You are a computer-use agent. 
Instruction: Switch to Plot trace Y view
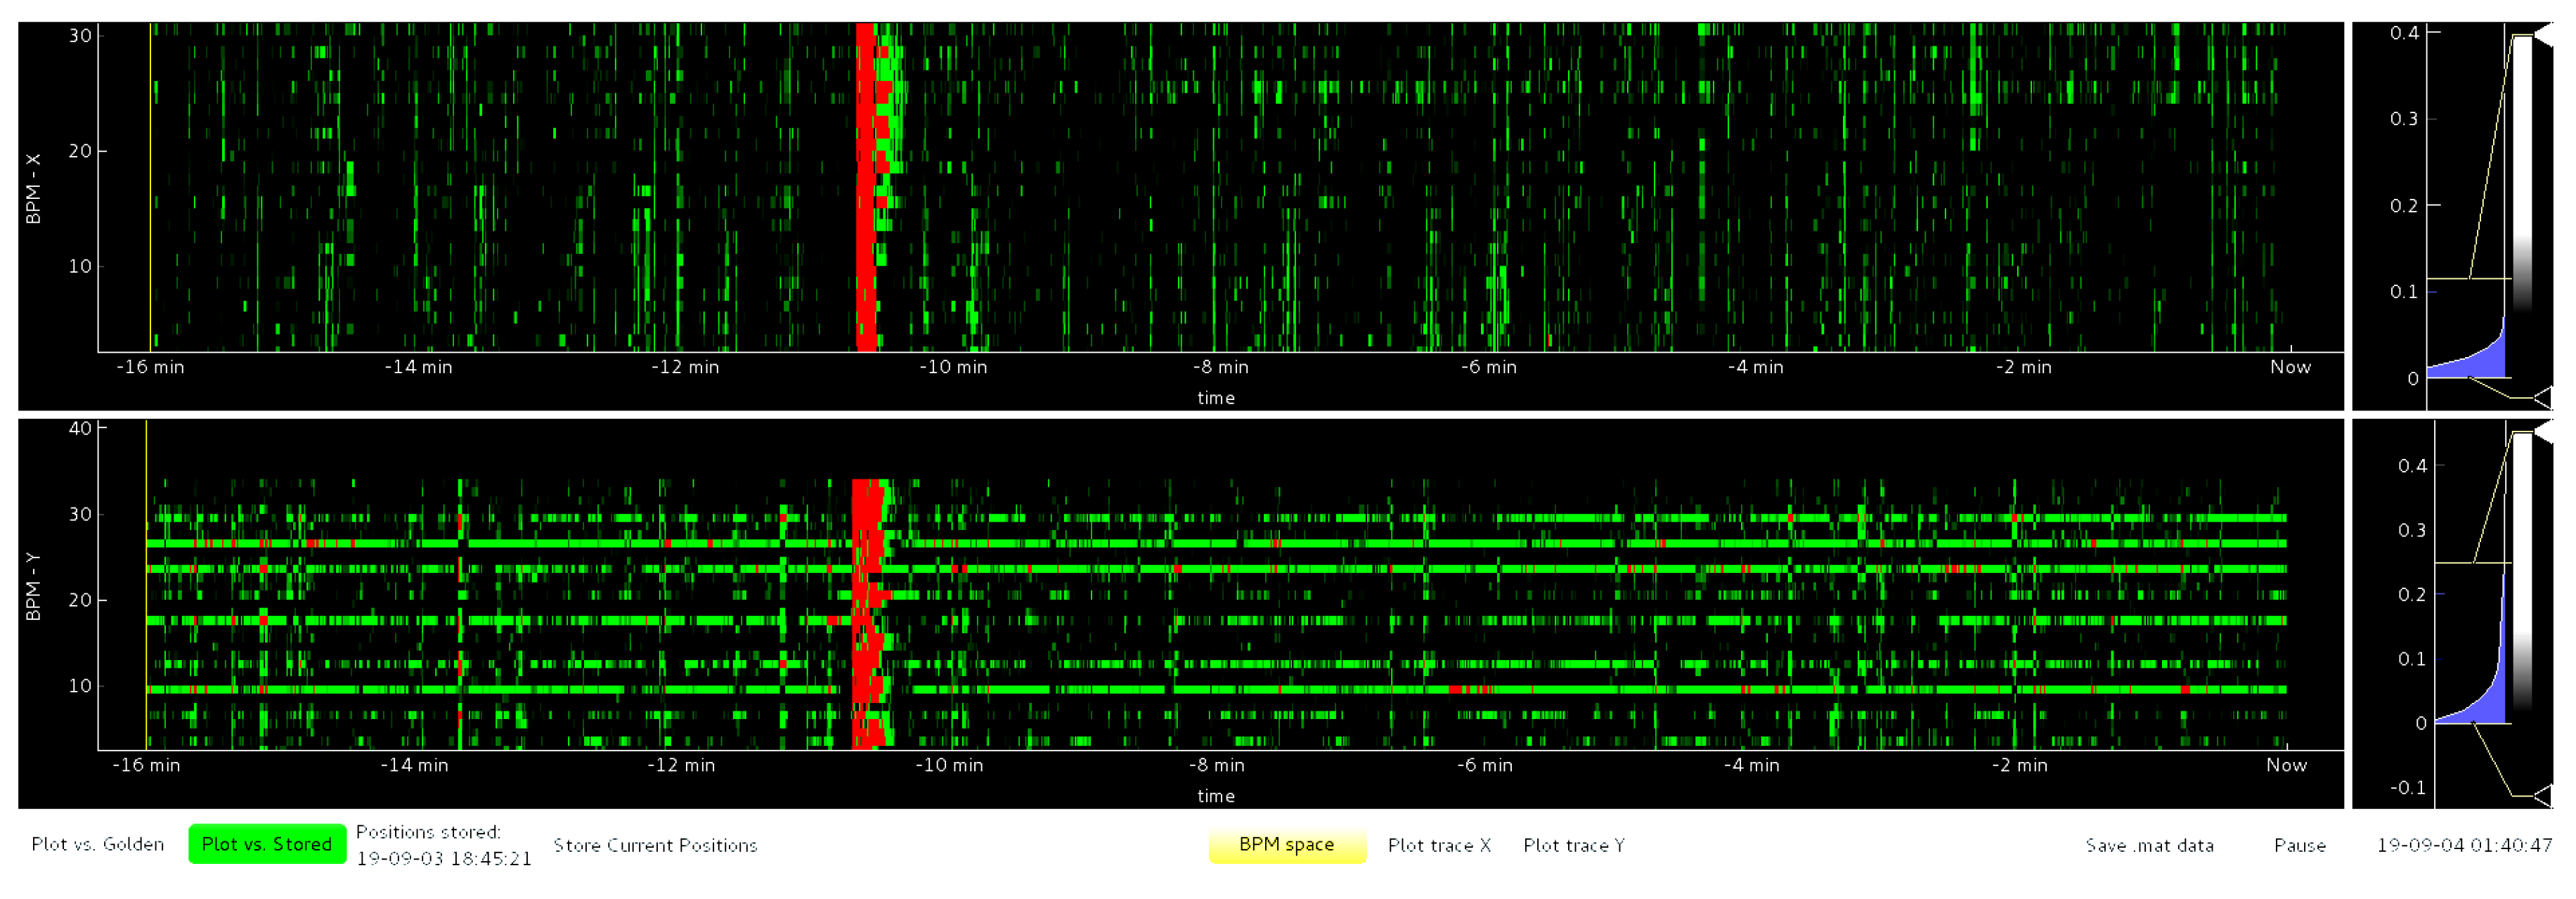coord(1573,845)
